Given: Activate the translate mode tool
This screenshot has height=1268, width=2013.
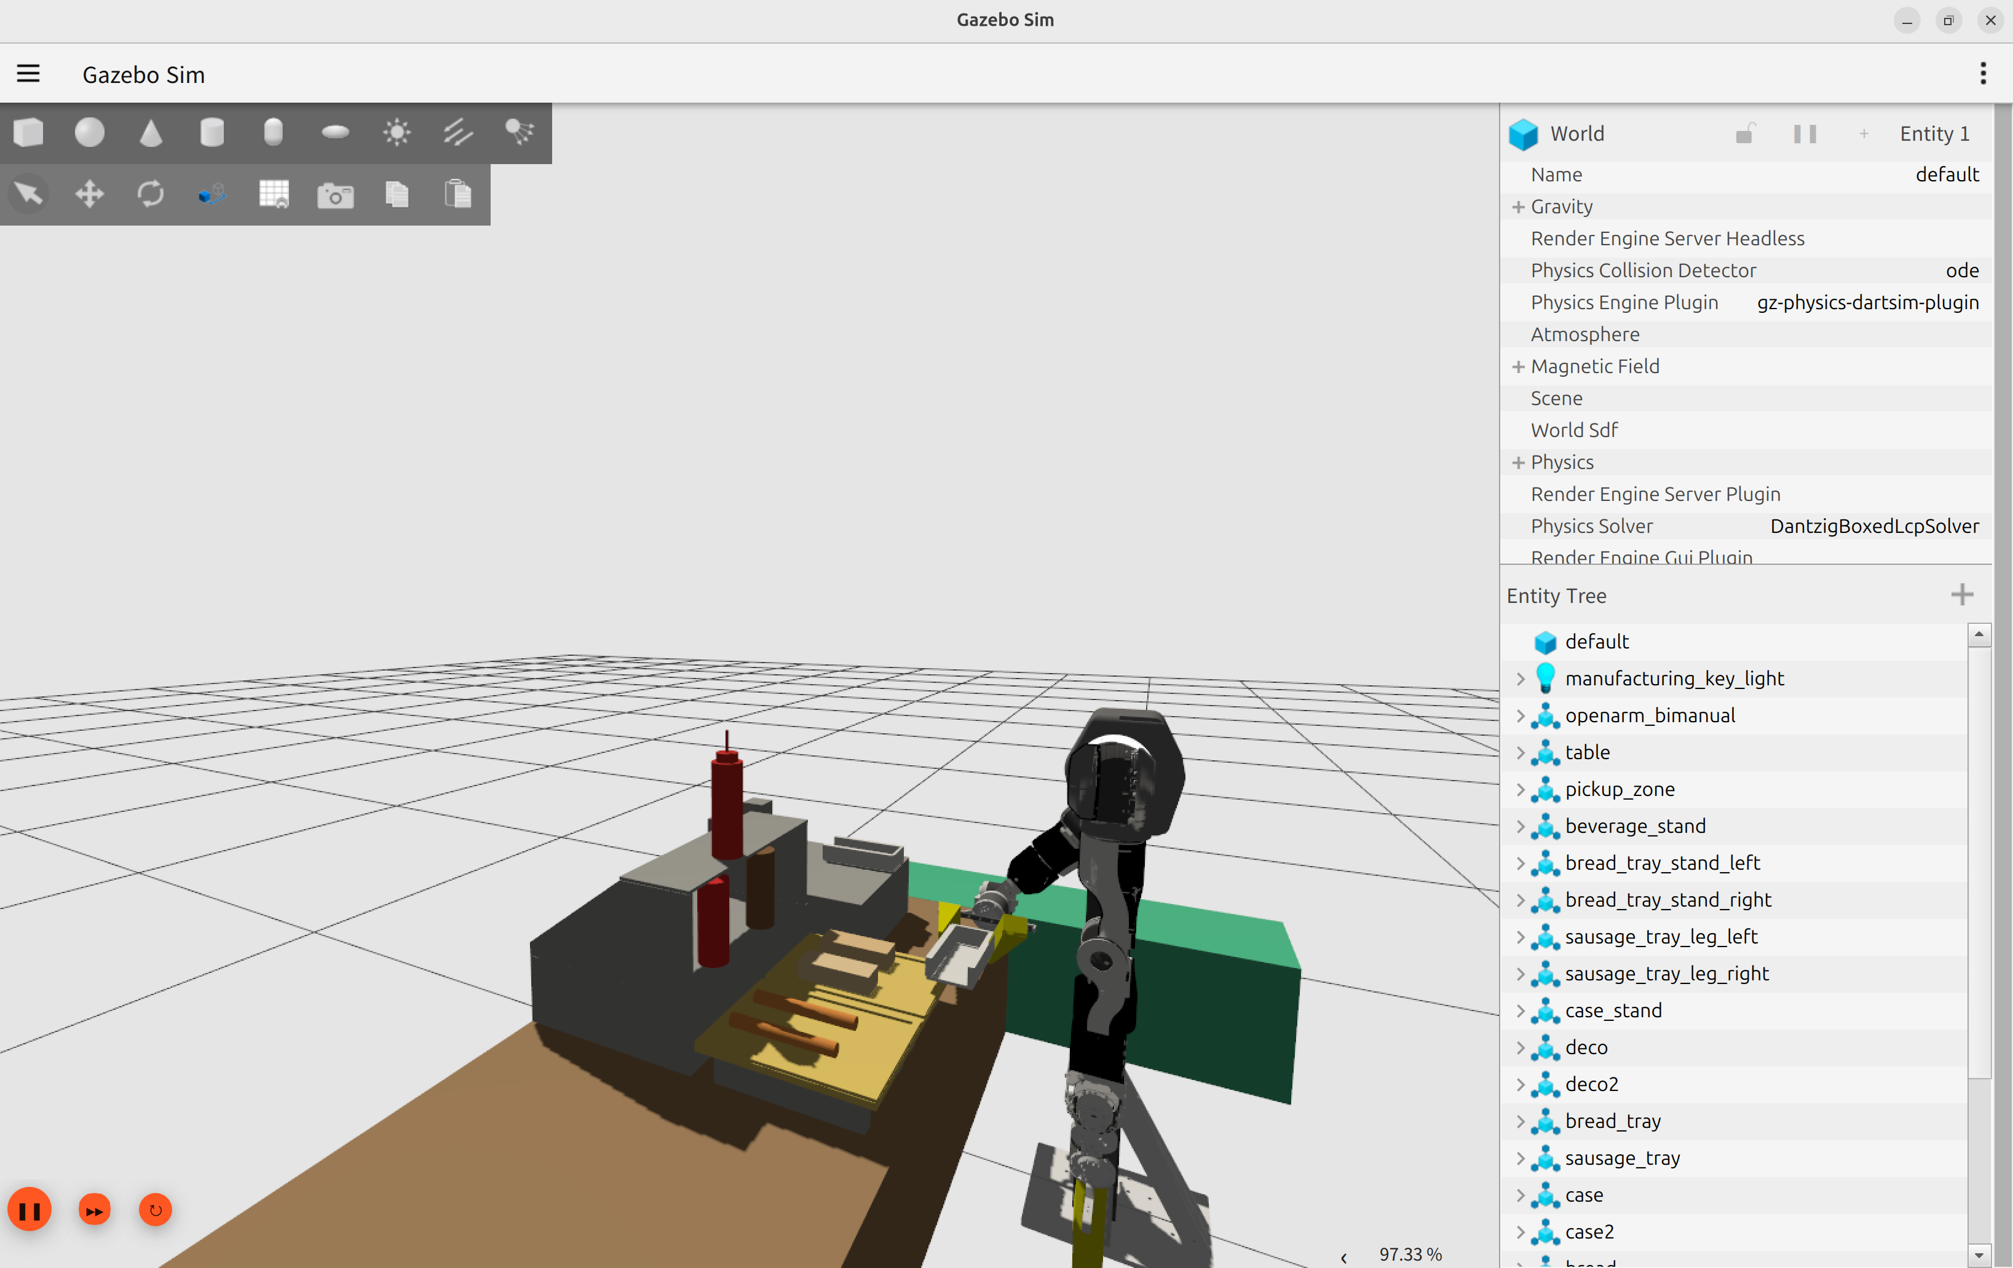Looking at the screenshot, I should point(89,194).
